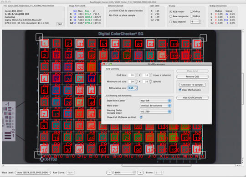246x177 pixels.
Task: Click the red sample box numbered 1
Action: pyautogui.click(x=45, y=43)
